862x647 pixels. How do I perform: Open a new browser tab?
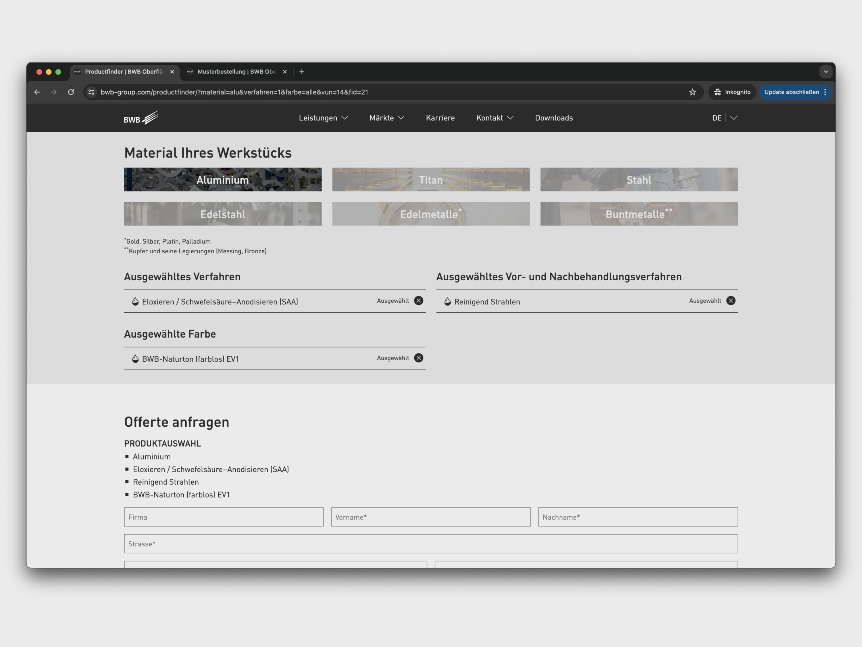302,72
